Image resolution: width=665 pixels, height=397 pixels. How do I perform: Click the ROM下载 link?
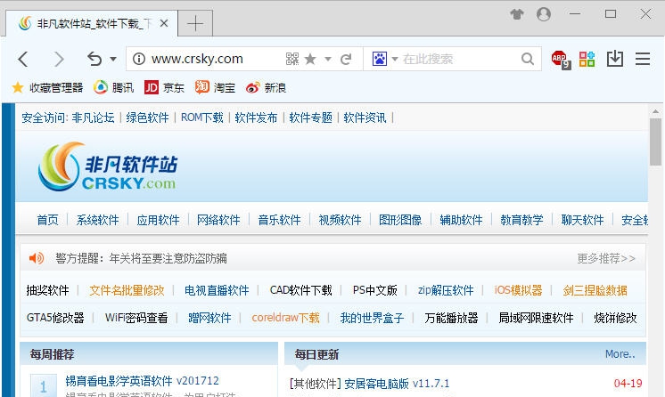coord(201,117)
